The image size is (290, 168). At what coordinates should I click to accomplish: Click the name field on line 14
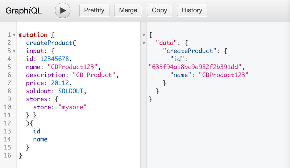40,139
